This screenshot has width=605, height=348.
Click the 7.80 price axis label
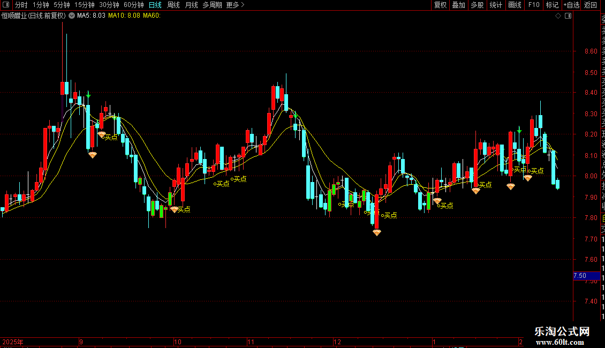[x=591, y=218]
